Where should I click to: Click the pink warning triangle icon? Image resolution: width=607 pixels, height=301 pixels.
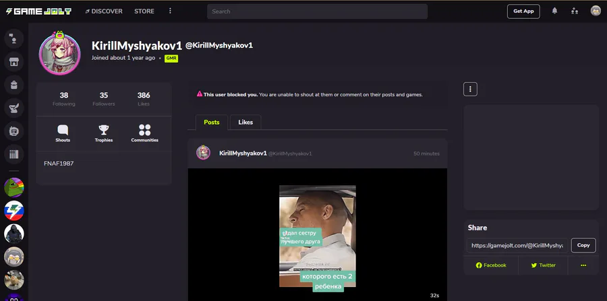pyautogui.click(x=200, y=94)
